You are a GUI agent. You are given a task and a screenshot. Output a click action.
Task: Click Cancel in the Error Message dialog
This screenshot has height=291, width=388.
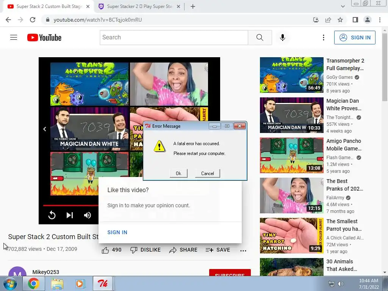tap(207, 173)
